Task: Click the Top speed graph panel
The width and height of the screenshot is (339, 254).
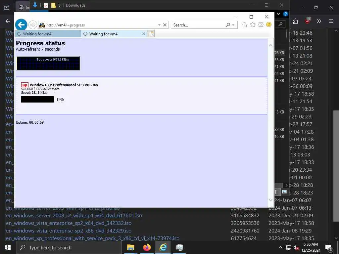Action: tap(48, 63)
